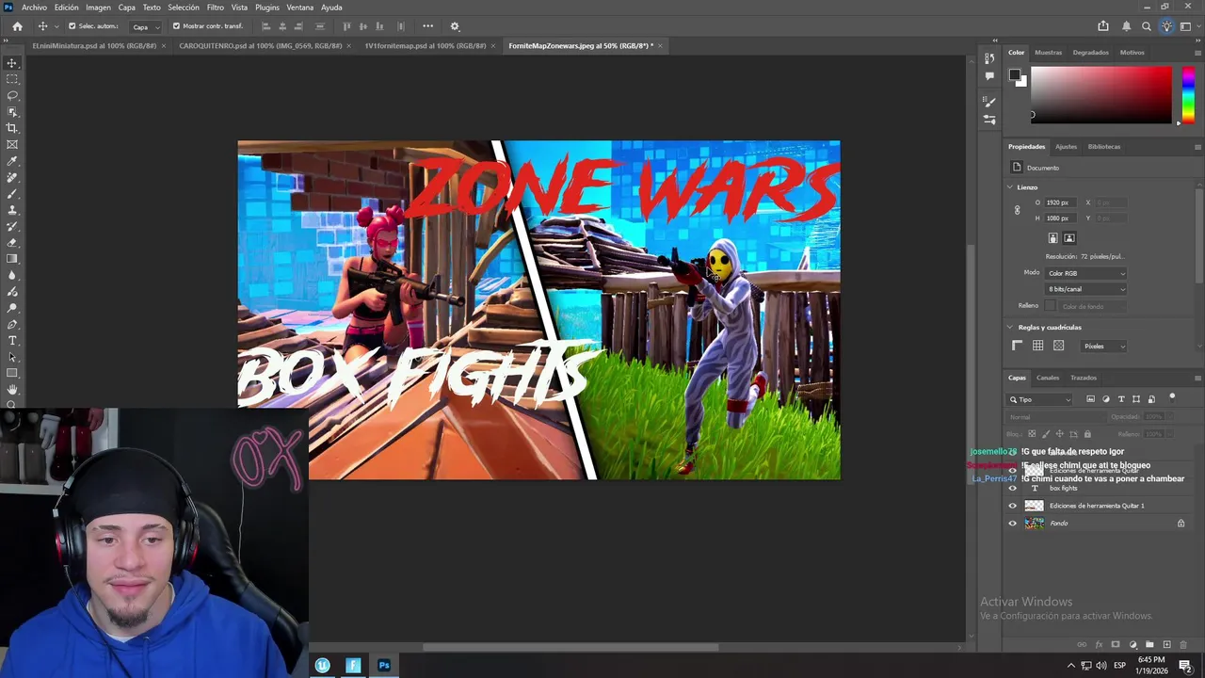The image size is (1205, 678).
Task: Set canvas orientation to portrait
Action: coord(1052,238)
